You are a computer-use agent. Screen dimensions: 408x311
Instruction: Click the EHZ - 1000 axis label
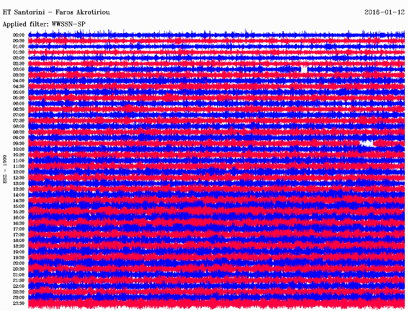coord(5,169)
